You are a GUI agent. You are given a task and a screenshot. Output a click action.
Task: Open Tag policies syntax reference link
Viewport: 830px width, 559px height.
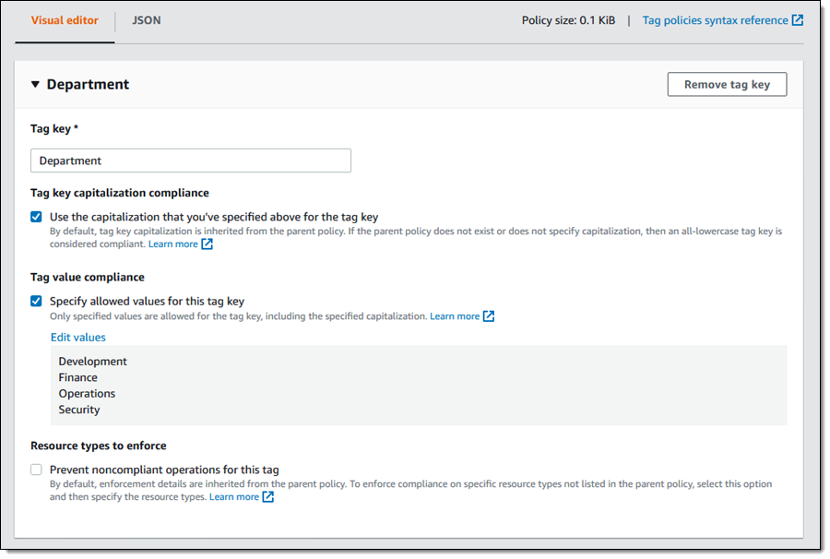(x=715, y=20)
